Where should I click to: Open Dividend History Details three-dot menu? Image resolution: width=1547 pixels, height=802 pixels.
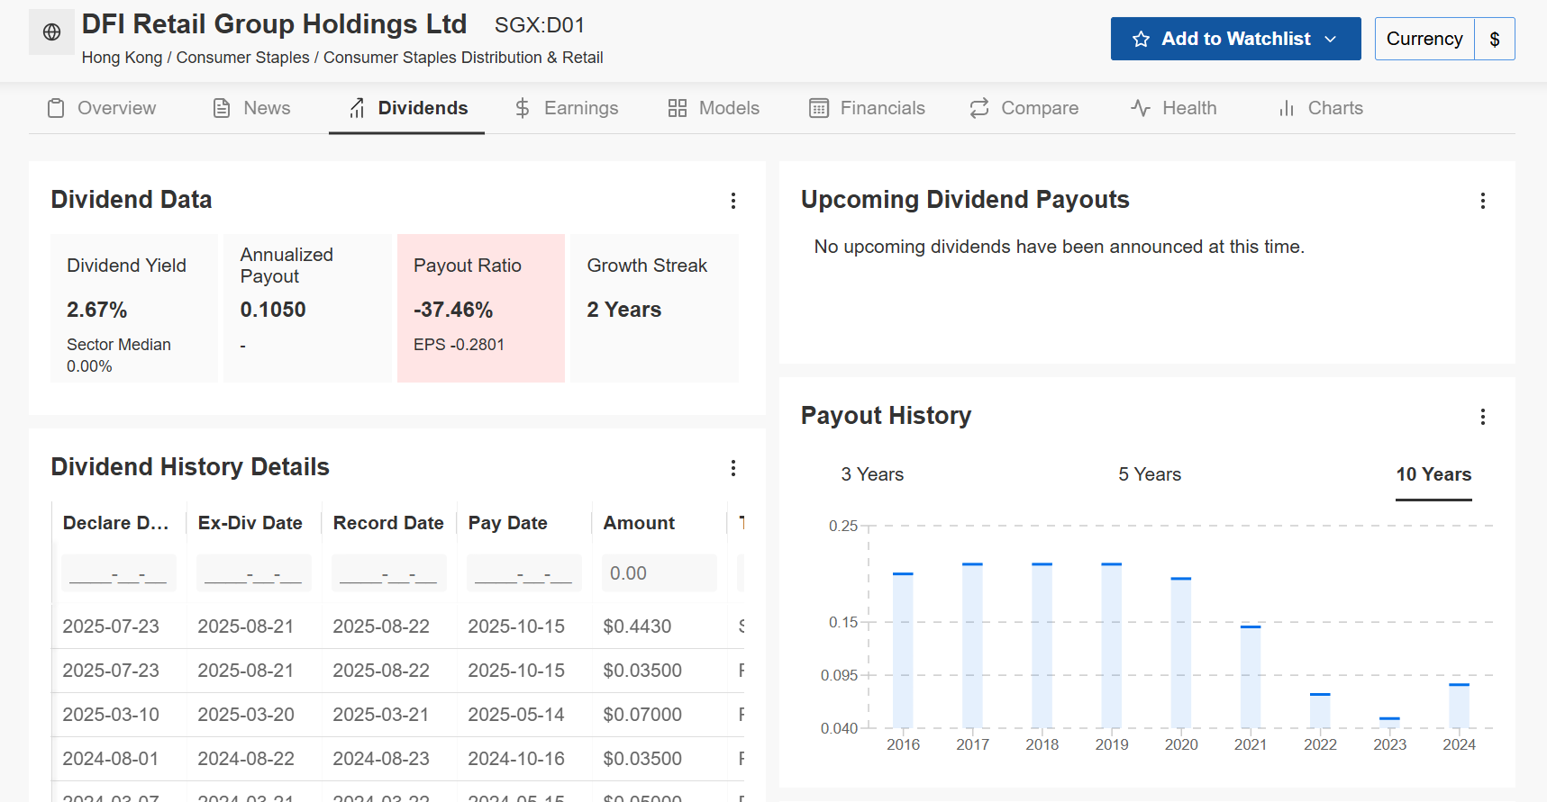coord(733,468)
